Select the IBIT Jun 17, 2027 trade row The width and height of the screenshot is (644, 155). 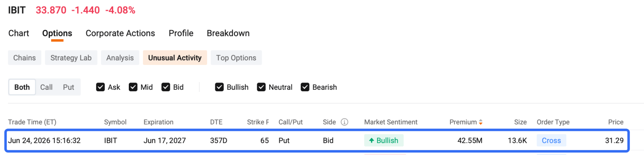pos(317,141)
